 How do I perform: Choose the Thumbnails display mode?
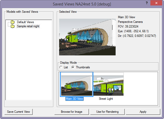pos(73,67)
